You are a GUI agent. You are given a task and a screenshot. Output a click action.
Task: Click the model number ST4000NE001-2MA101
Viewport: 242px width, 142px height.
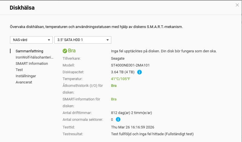130,65
